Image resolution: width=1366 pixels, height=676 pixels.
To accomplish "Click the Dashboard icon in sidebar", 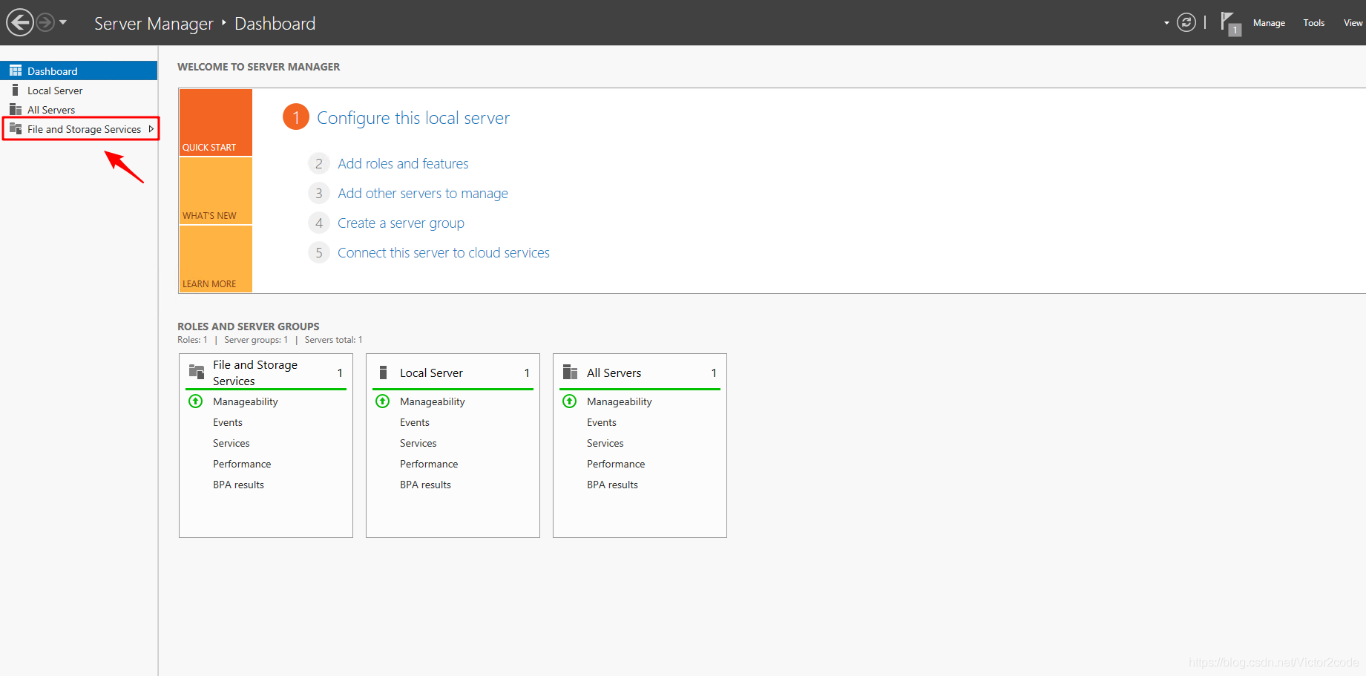I will pyautogui.click(x=16, y=71).
